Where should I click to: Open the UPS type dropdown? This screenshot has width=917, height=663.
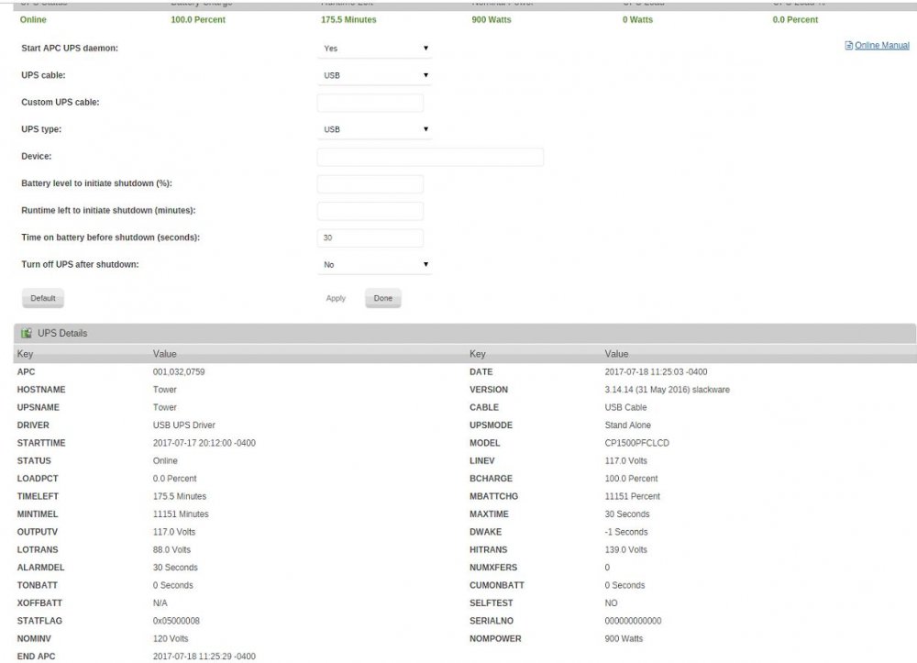(x=374, y=129)
